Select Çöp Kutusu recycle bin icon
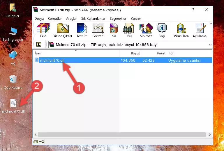This screenshot has width=224, height=151. pyautogui.click(x=13, y=82)
